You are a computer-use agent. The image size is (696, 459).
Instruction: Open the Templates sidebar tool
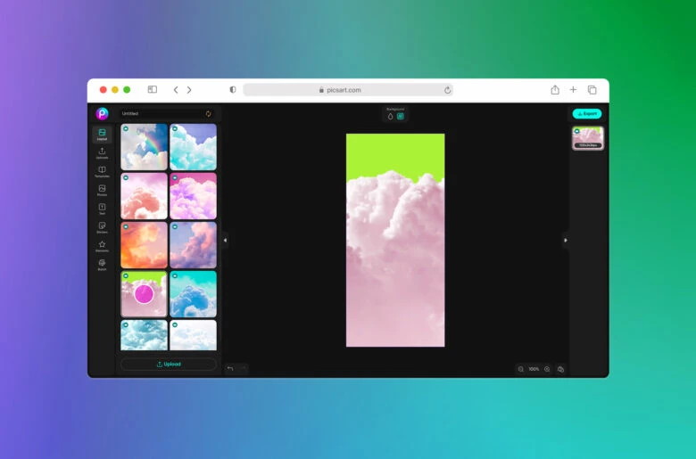click(x=102, y=171)
